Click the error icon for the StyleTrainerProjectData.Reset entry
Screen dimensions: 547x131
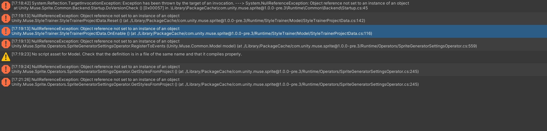coord(6,18)
